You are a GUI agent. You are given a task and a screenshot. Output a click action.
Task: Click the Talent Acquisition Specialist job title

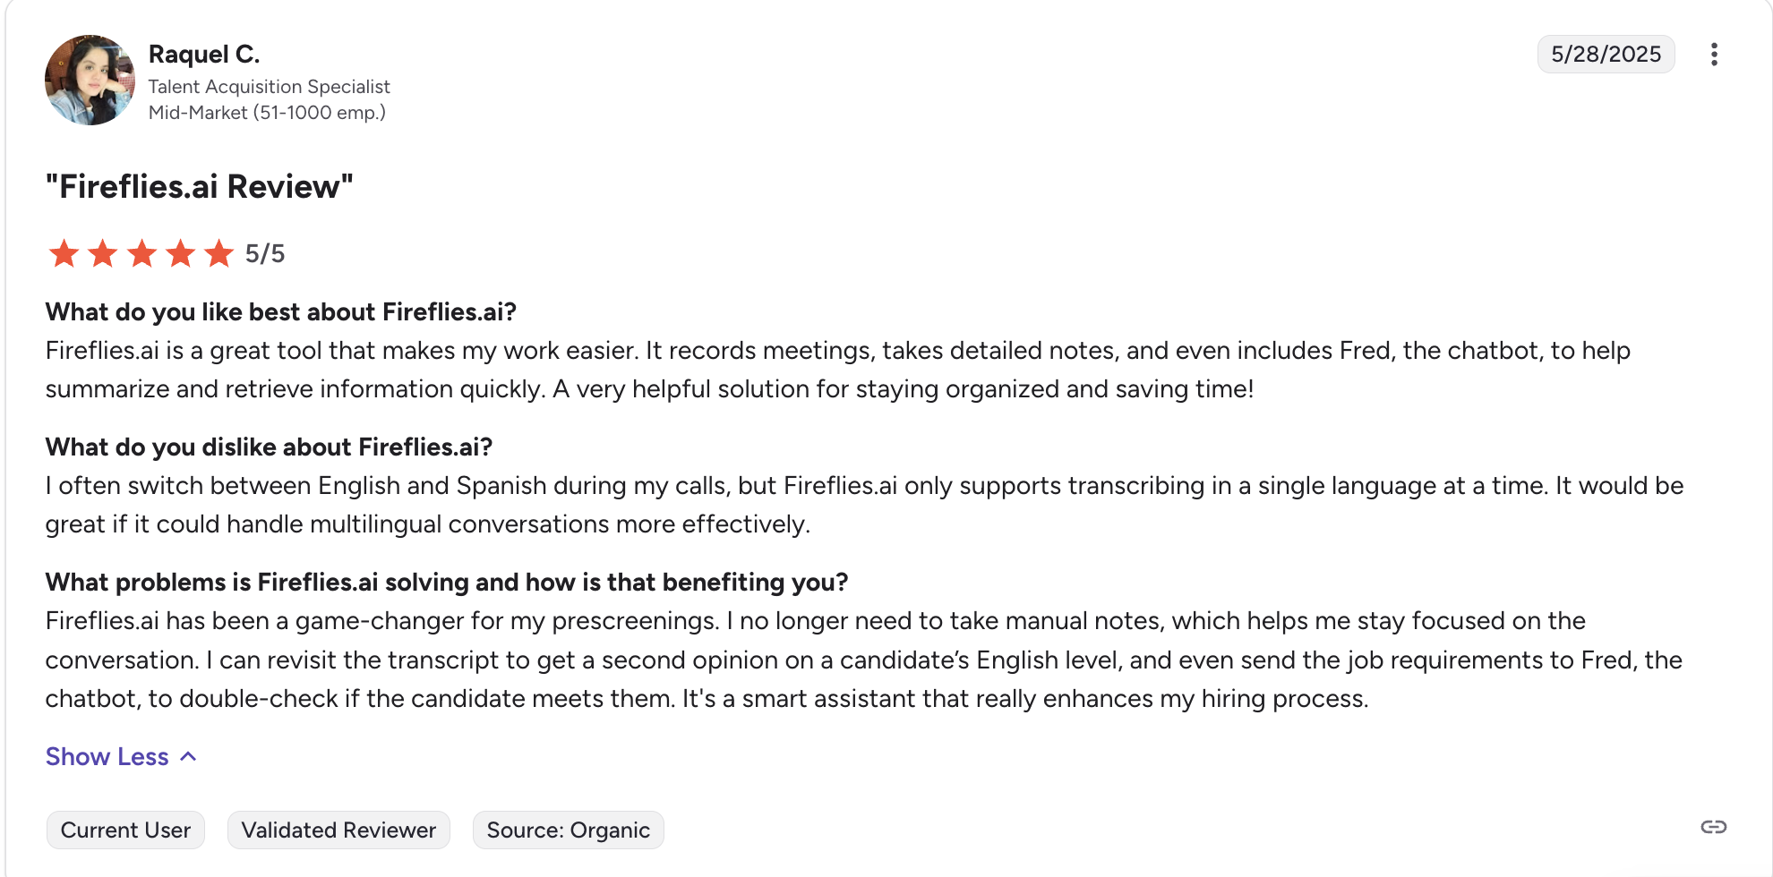[x=270, y=87]
